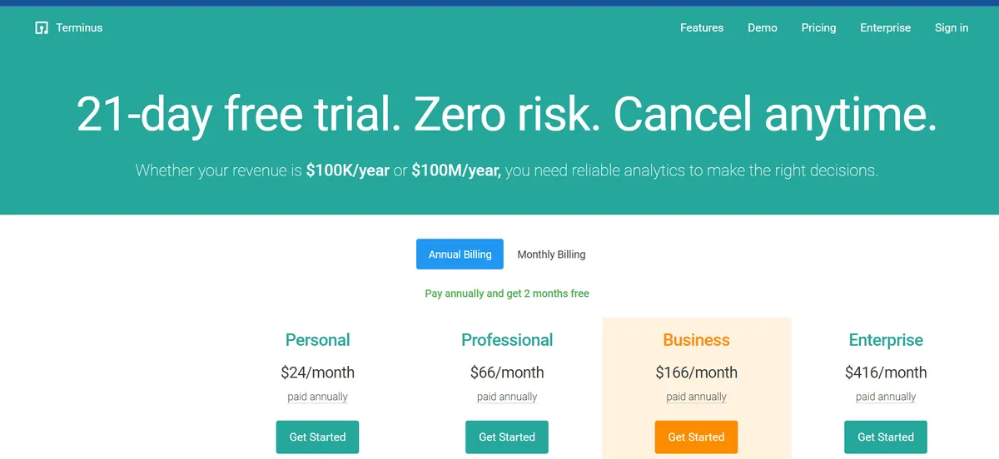Click the Sign in link

952,28
